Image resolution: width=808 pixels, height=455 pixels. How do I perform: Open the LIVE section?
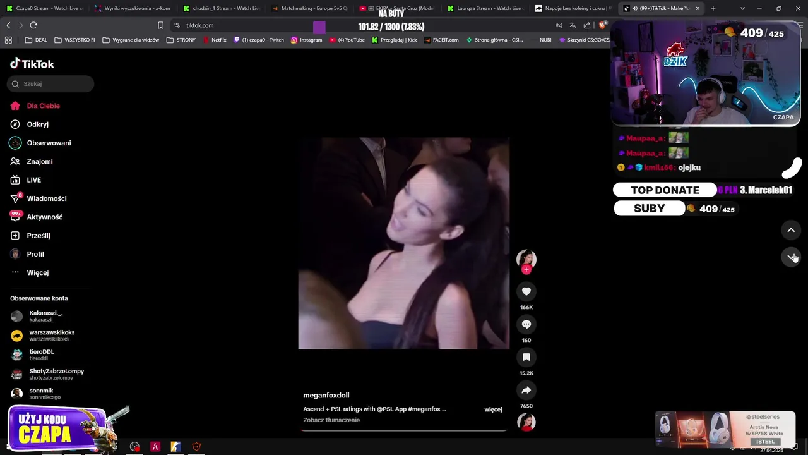[33, 180]
